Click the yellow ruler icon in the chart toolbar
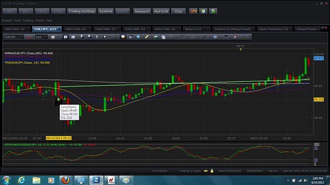 [x=147, y=37]
